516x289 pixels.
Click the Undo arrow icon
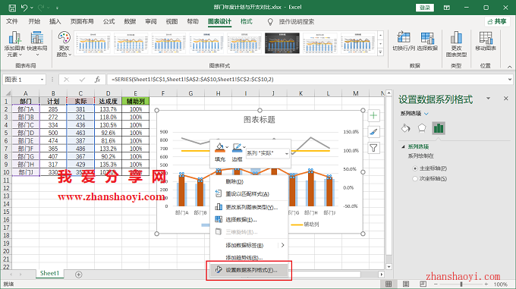(24, 8)
